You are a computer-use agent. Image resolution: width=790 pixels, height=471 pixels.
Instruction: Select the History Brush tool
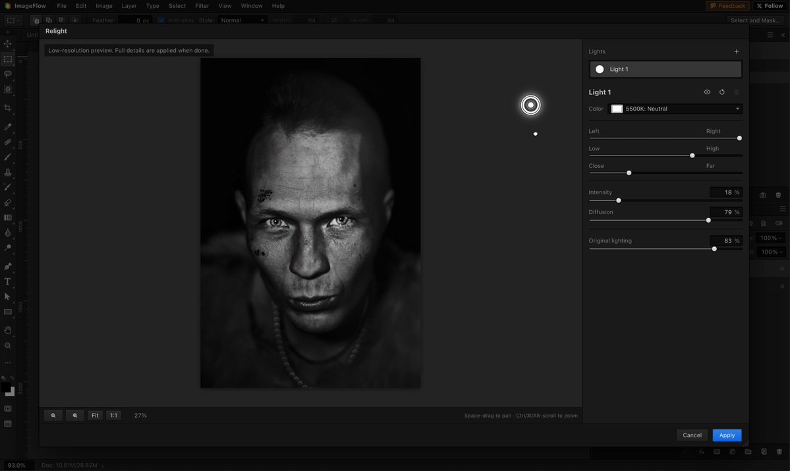7,187
